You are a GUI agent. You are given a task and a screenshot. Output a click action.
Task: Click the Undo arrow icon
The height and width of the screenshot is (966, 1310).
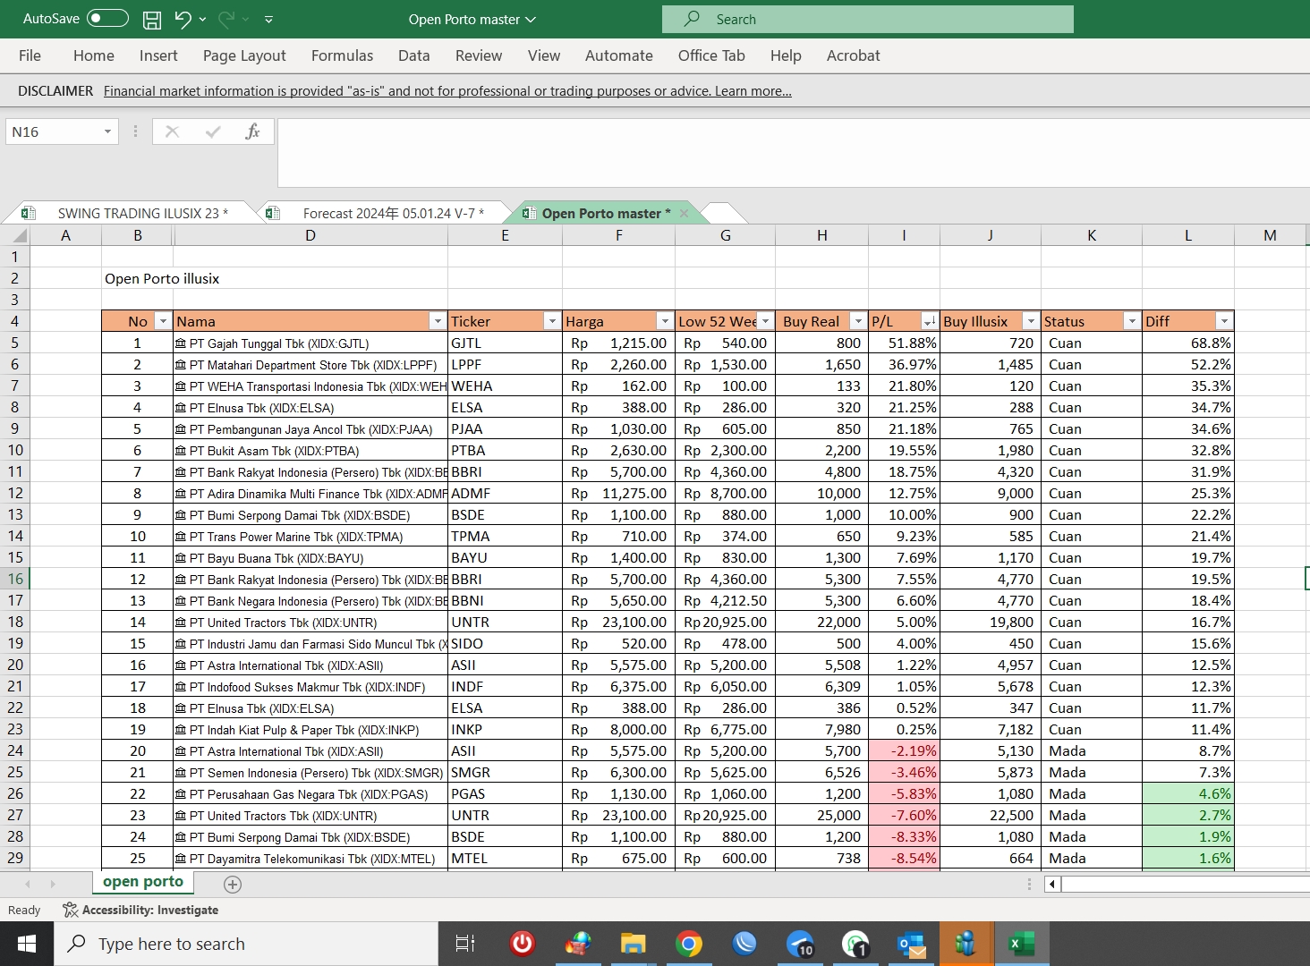click(x=183, y=19)
